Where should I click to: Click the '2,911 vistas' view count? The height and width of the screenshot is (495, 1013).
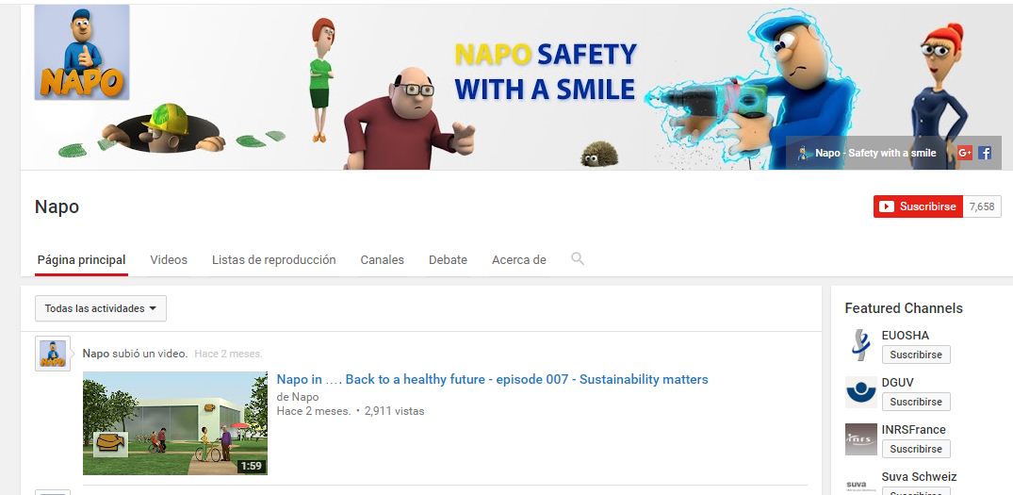[x=394, y=410]
